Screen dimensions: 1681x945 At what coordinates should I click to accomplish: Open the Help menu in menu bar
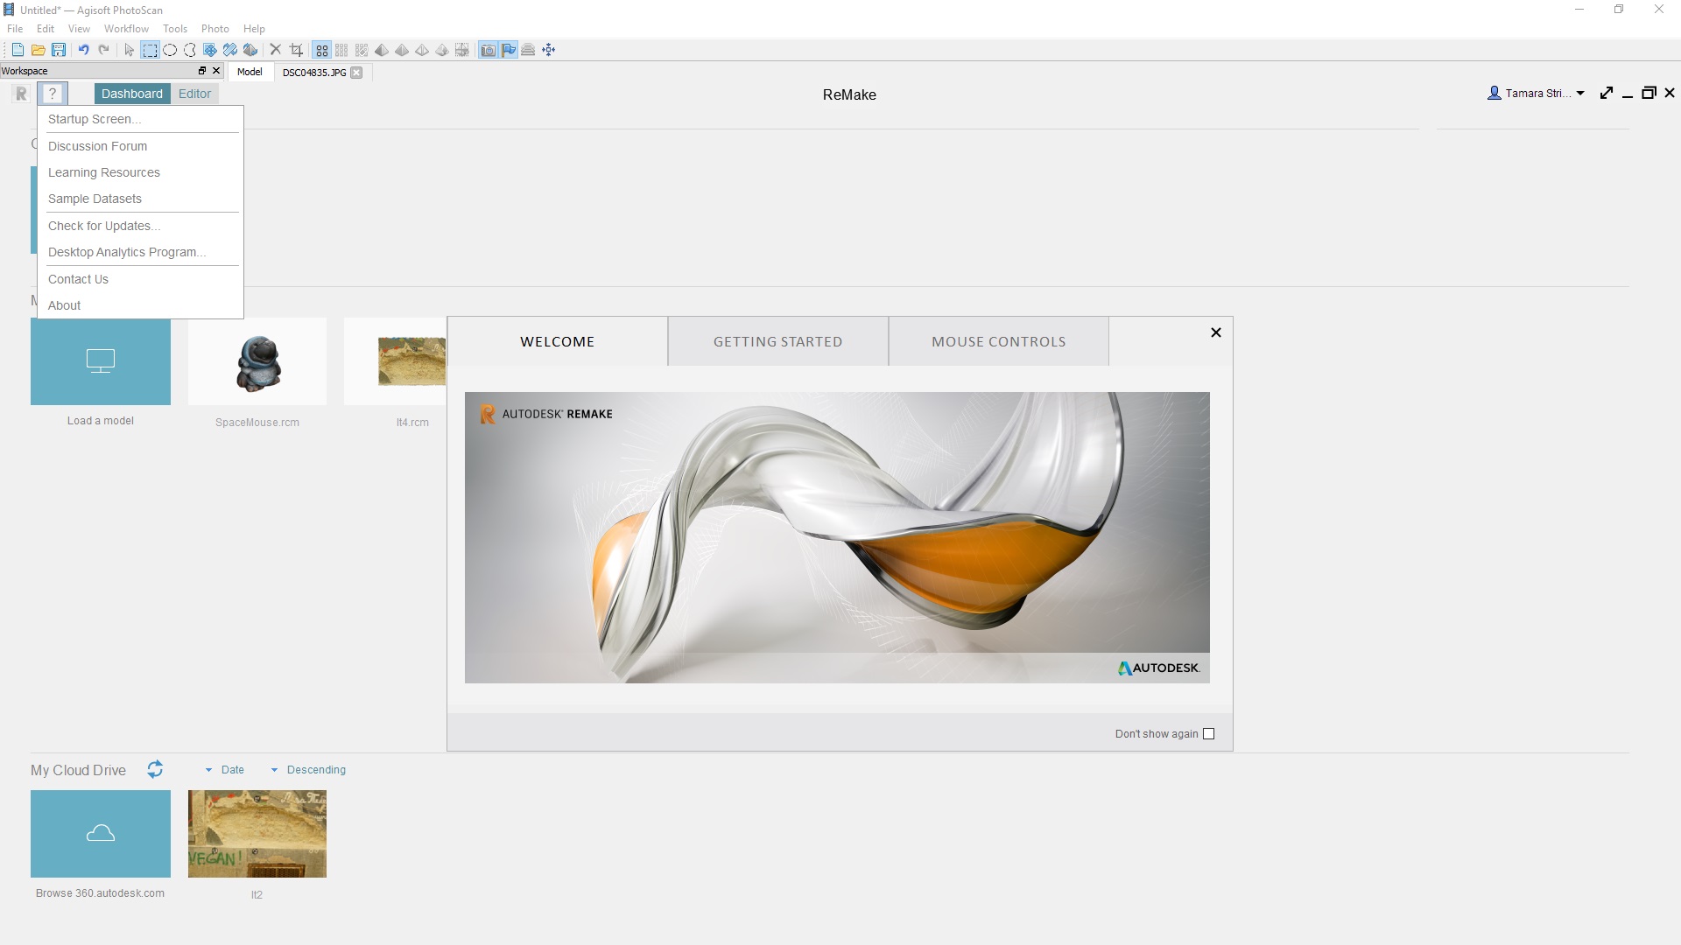254,29
